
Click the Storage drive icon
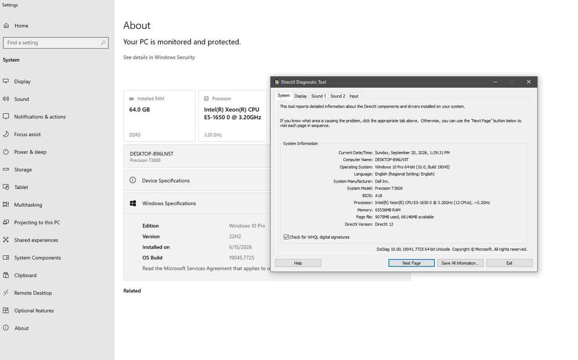[x=6, y=169]
